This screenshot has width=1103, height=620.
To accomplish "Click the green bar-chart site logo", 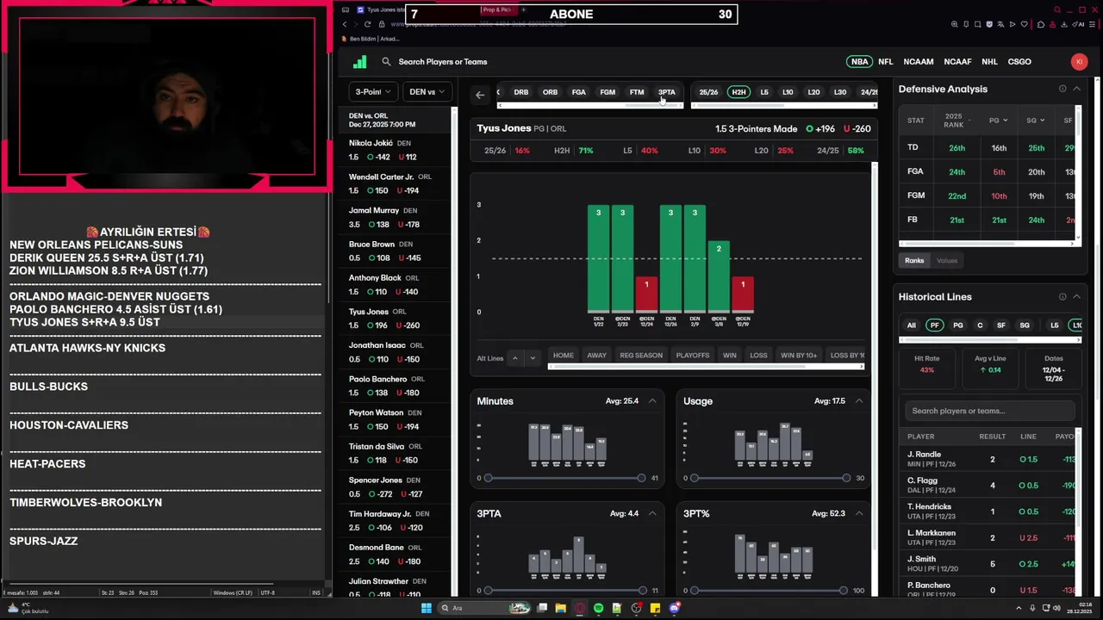I will tap(360, 62).
